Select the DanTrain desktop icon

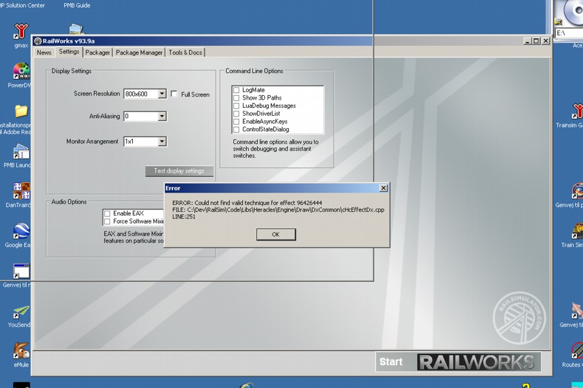point(21,191)
